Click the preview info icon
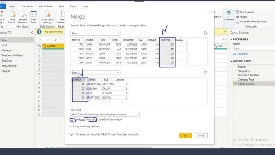Image resolution: width=275 pixels, height=155 pixels. click(x=39, y=31)
